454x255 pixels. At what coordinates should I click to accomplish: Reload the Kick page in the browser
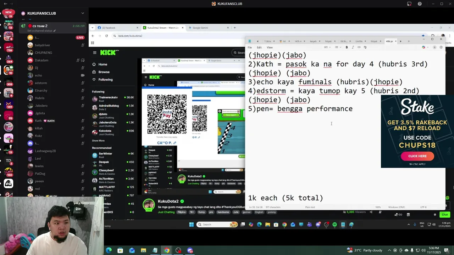pyautogui.click(x=106, y=36)
